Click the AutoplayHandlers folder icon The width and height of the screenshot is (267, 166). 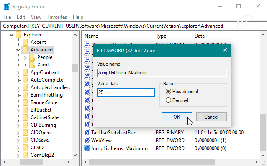pyautogui.click(x=25, y=87)
